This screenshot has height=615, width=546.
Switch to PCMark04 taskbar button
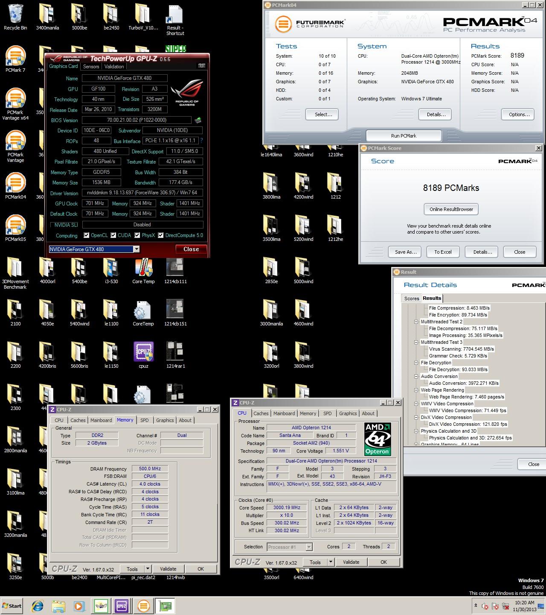click(x=144, y=606)
